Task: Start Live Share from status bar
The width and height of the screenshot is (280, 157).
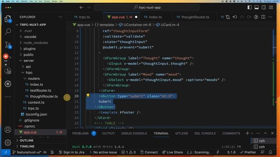Action: coord(172,152)
